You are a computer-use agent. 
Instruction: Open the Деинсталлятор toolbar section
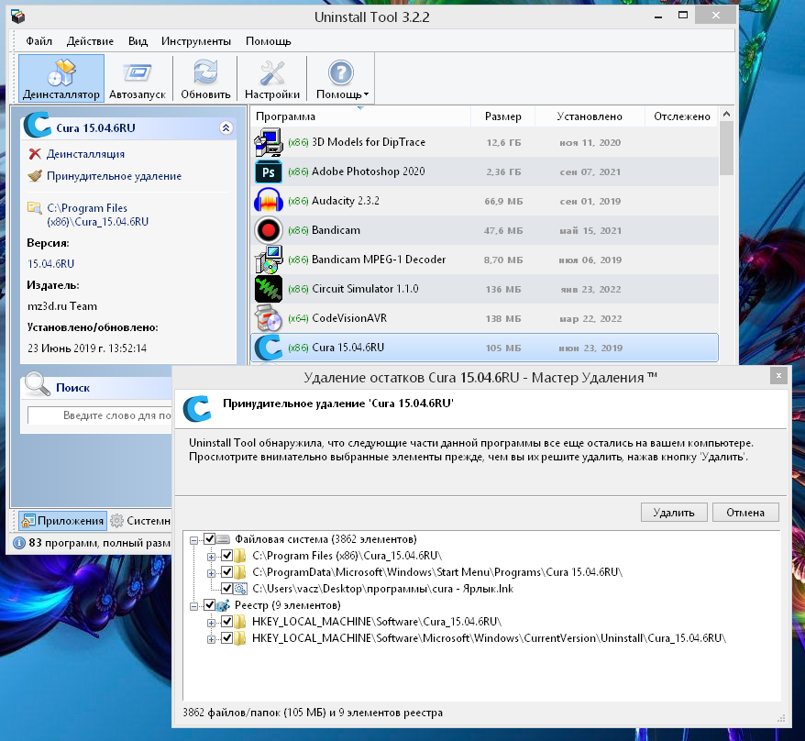pyautogui.click(x=61, y=79)
